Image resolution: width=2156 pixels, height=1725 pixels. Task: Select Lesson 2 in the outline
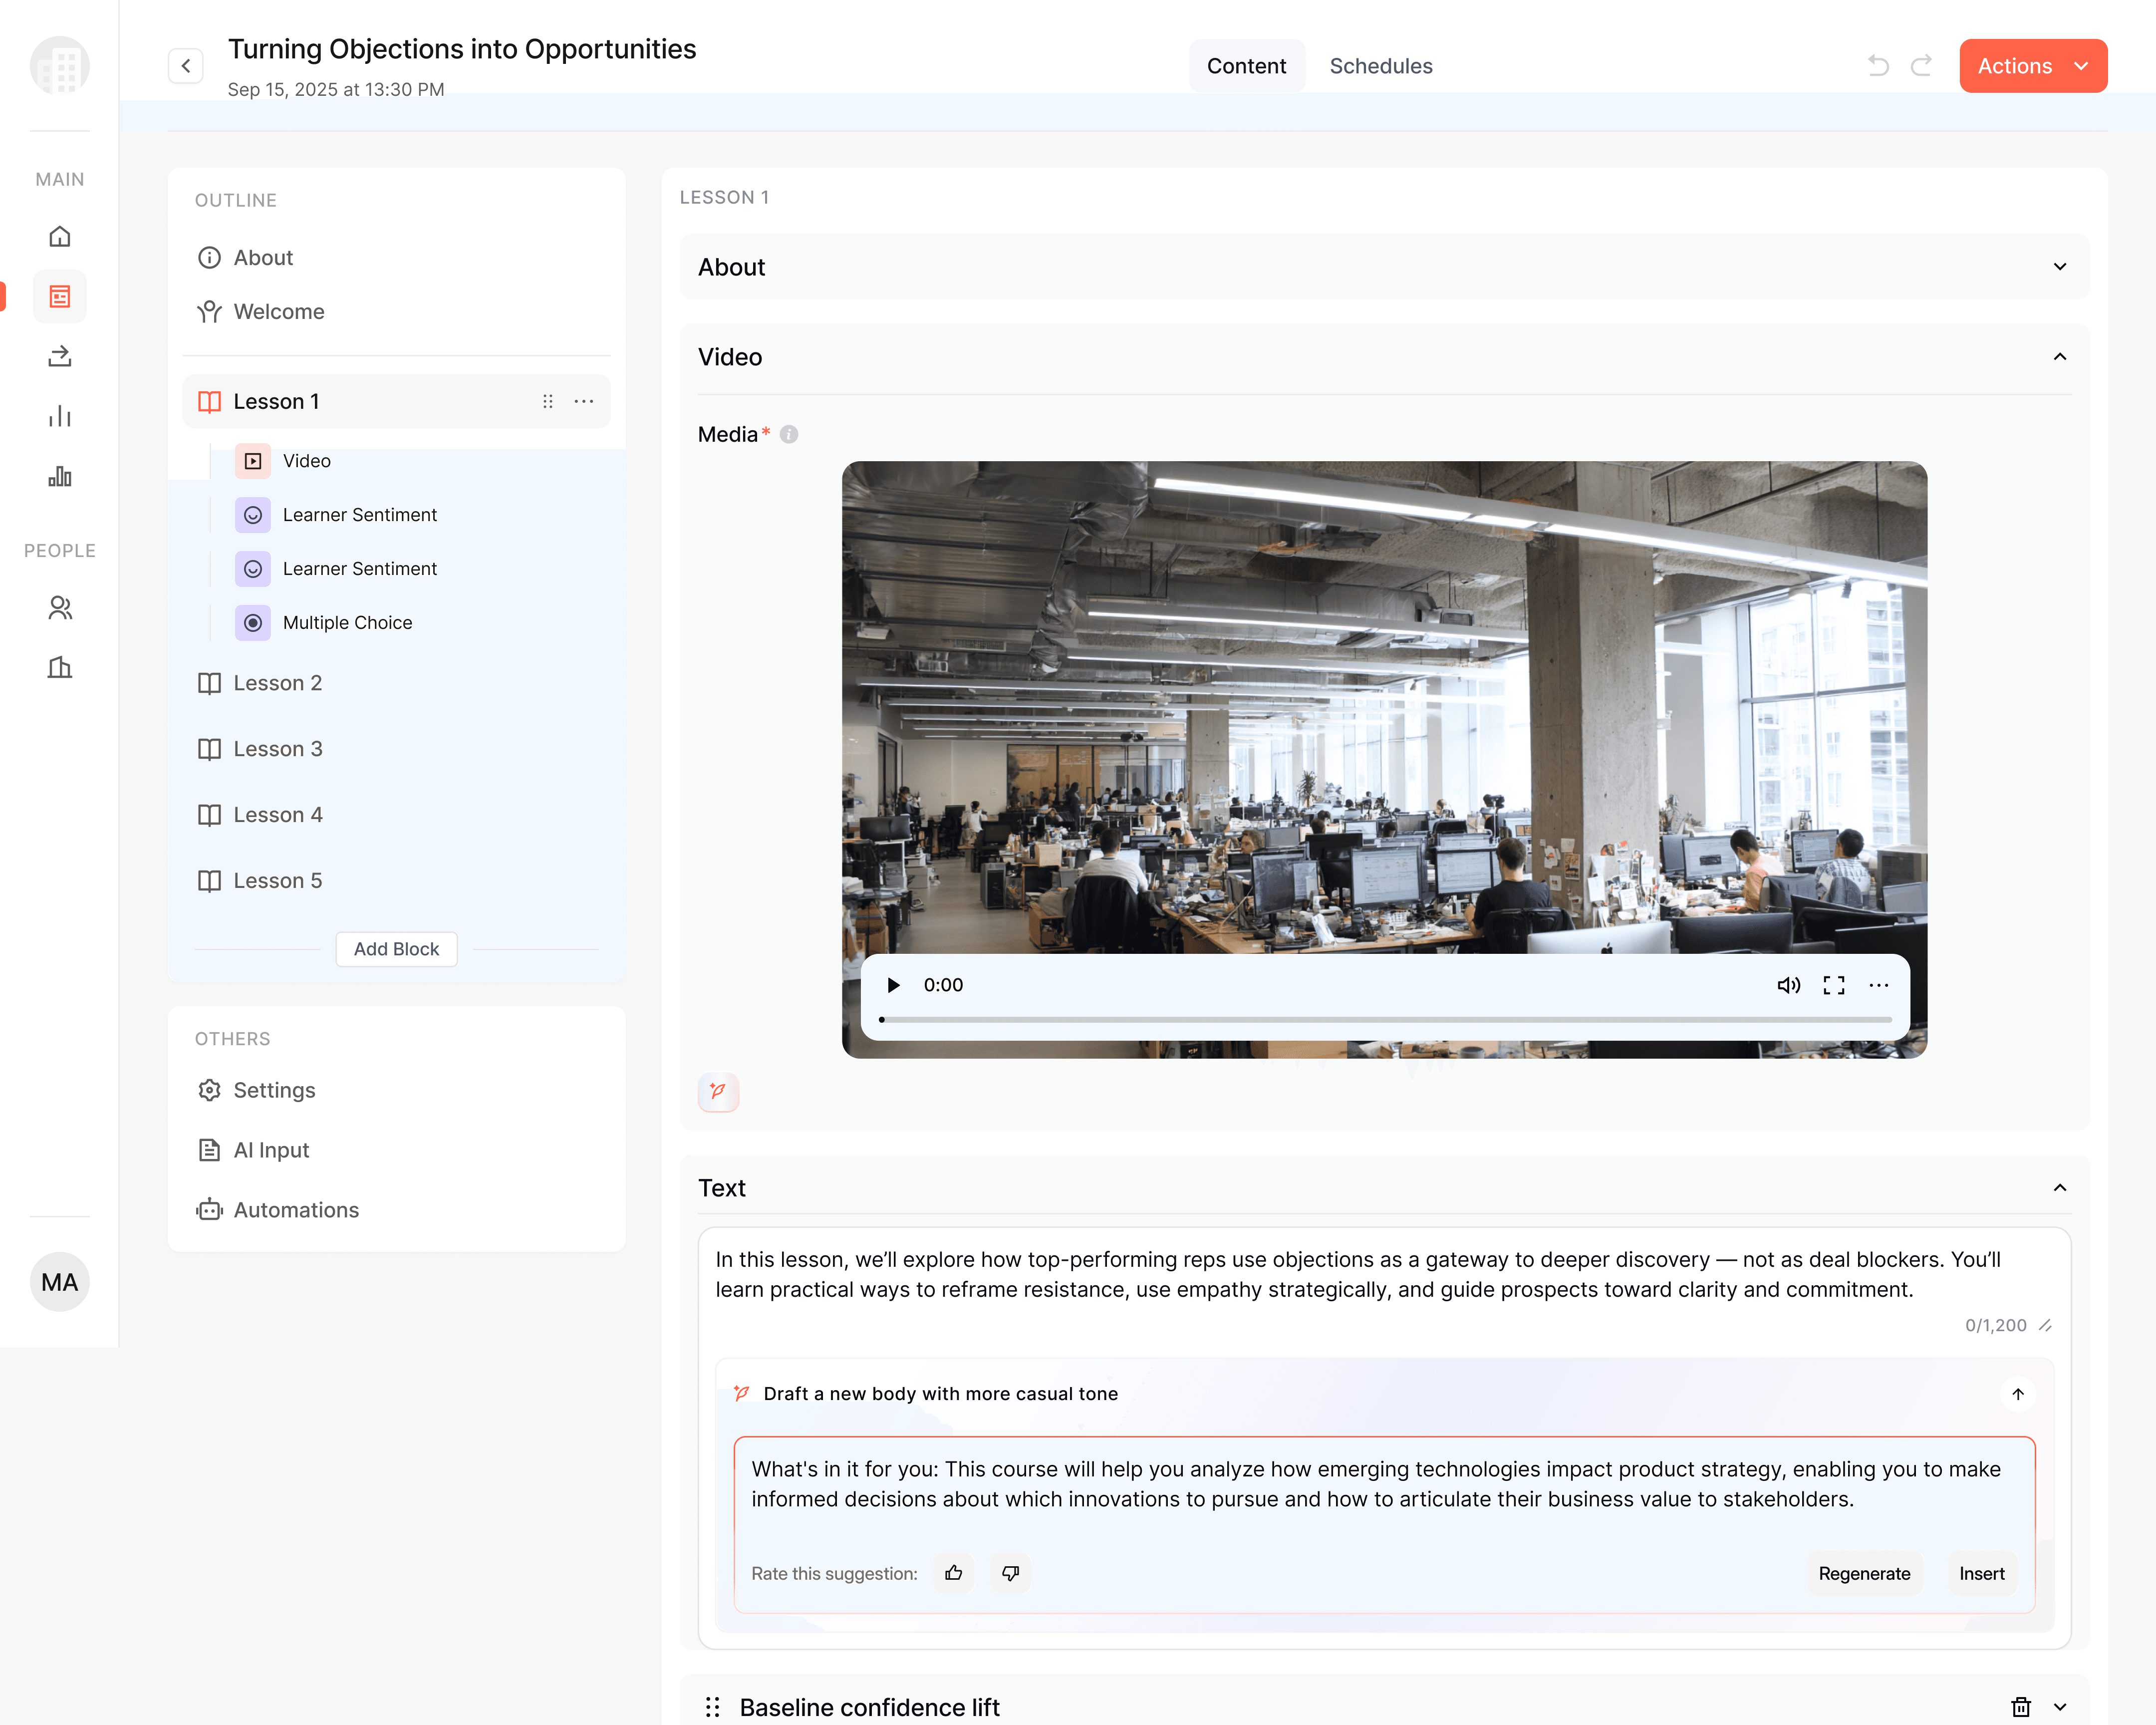(x=278, y=683)
